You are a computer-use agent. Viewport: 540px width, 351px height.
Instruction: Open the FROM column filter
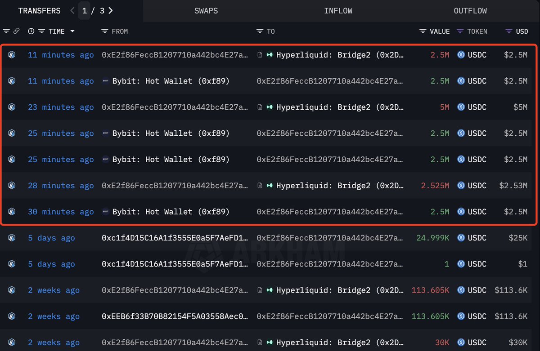tap(105, 31)
